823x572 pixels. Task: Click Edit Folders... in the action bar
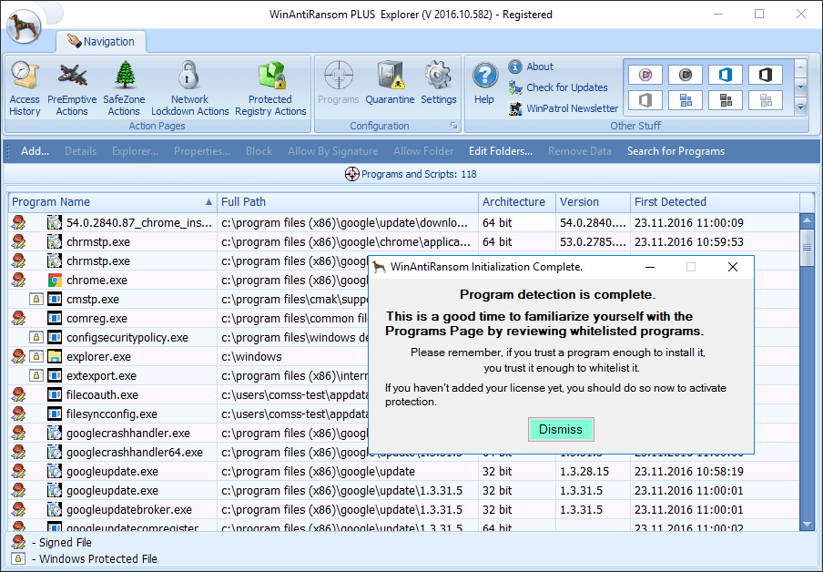[501, 151]
